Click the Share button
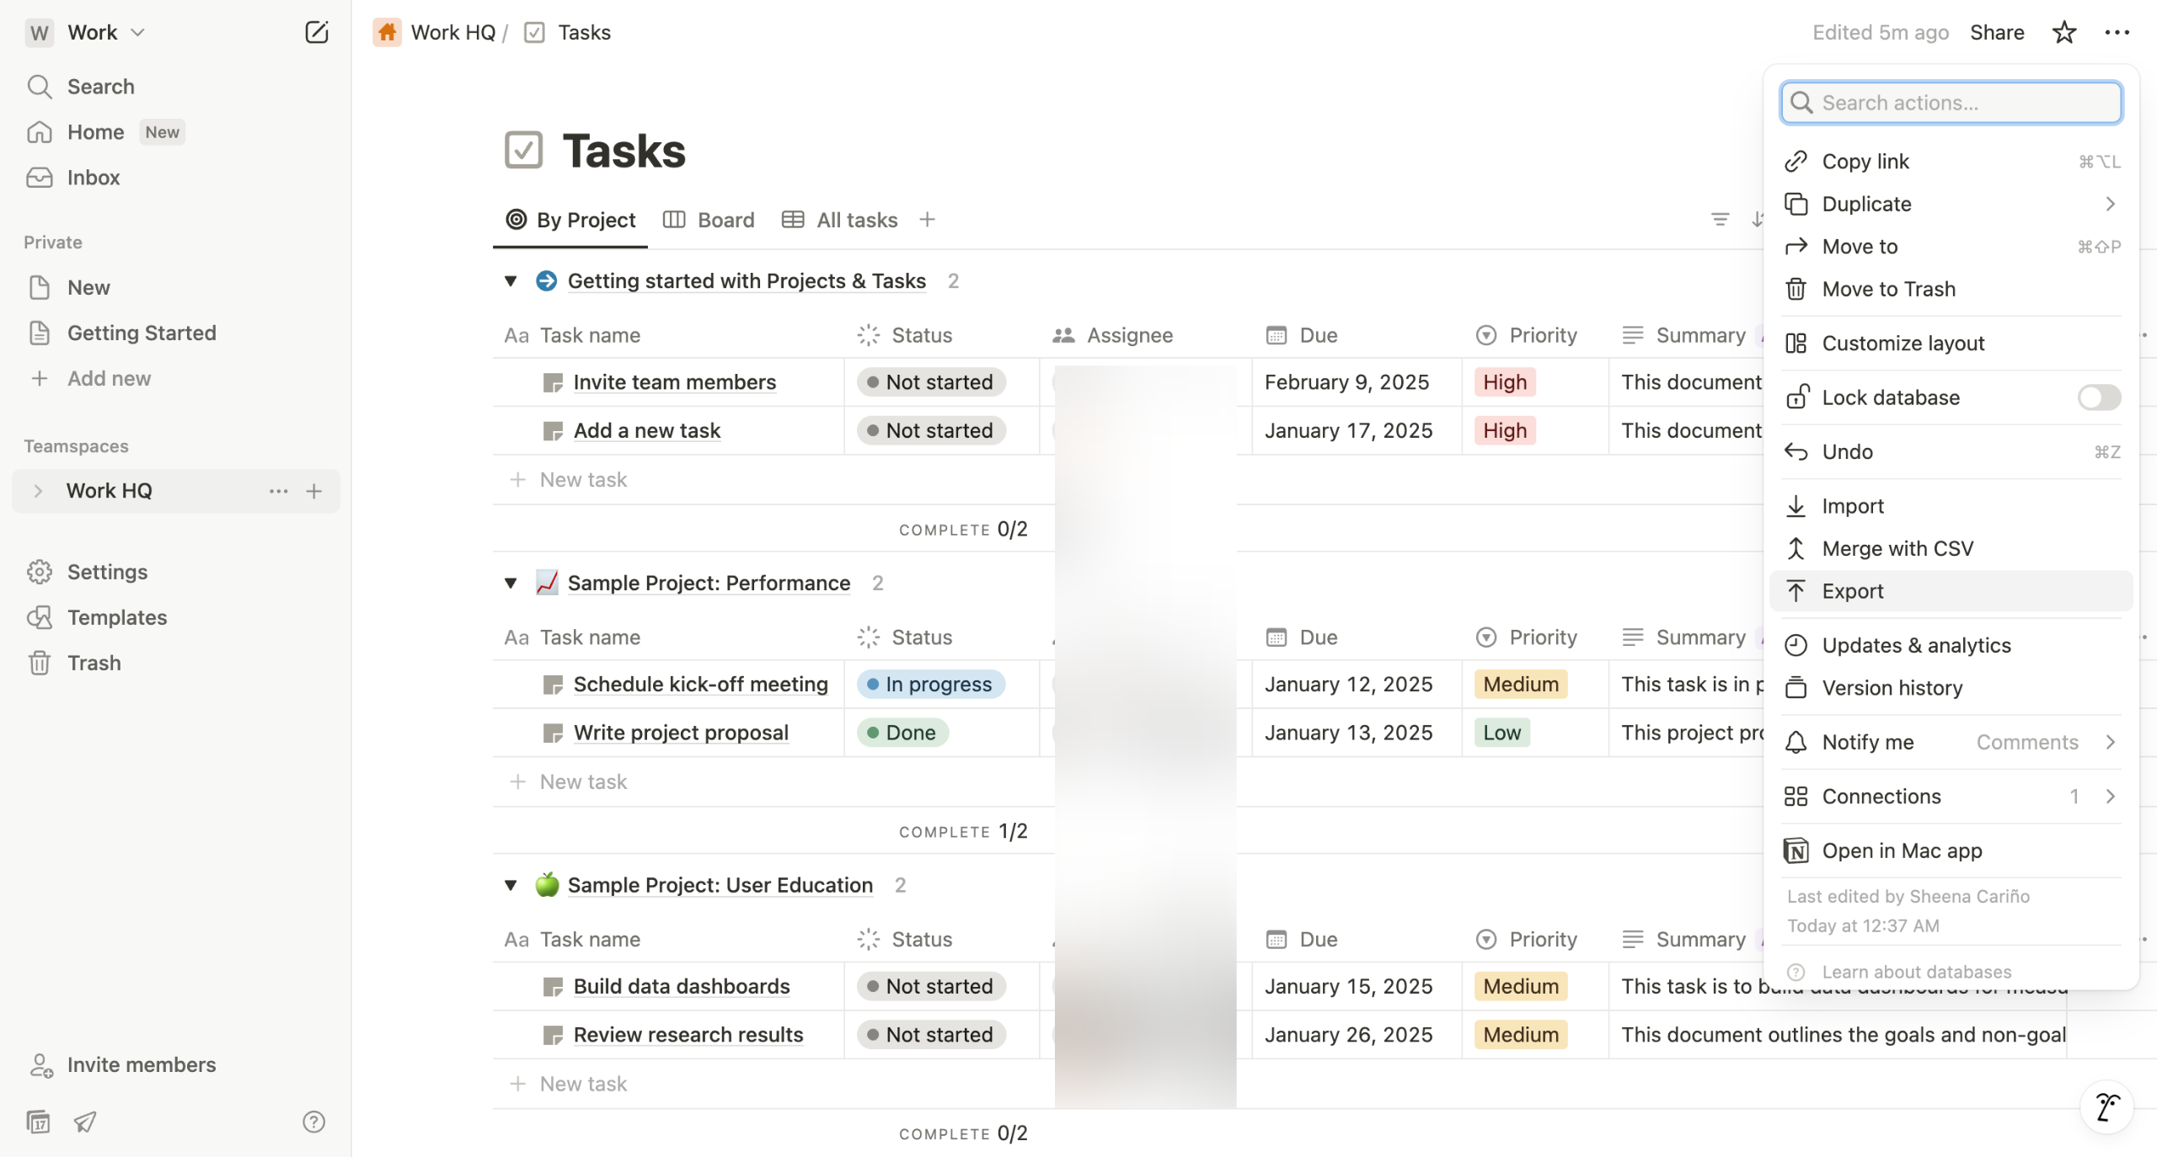This screenshot has width=2157, height=1157. [x=1996, y=32]
